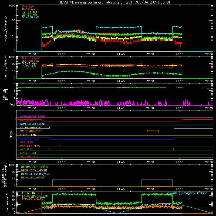The height and width of the screenshot is (216, 216).
Task: Click the FRONT_RATIO_1225 legend label
Action: pos(35,196)
